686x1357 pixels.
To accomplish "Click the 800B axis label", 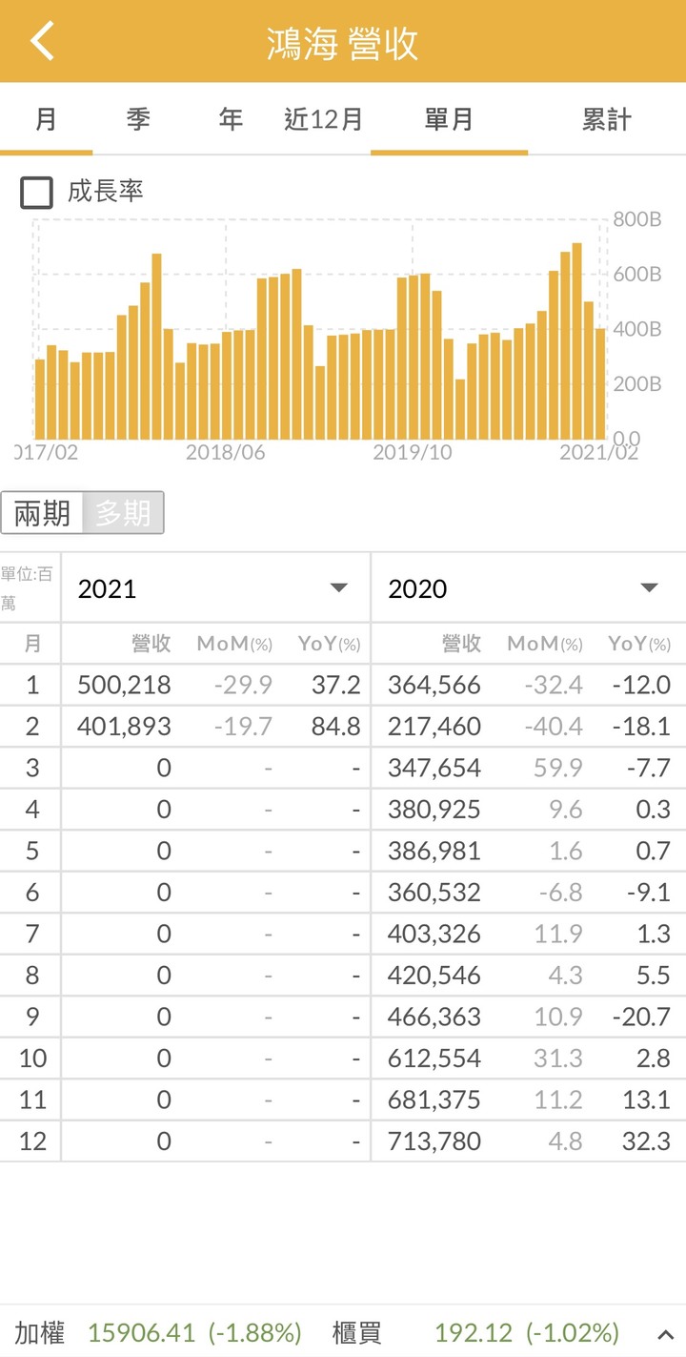I will click(x=636, y=219).
